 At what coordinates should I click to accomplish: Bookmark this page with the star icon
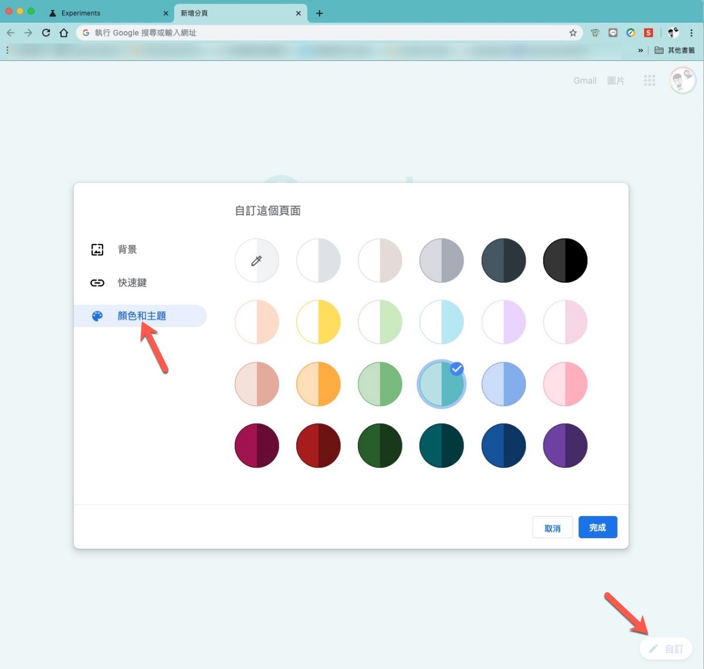pos(573,33)
